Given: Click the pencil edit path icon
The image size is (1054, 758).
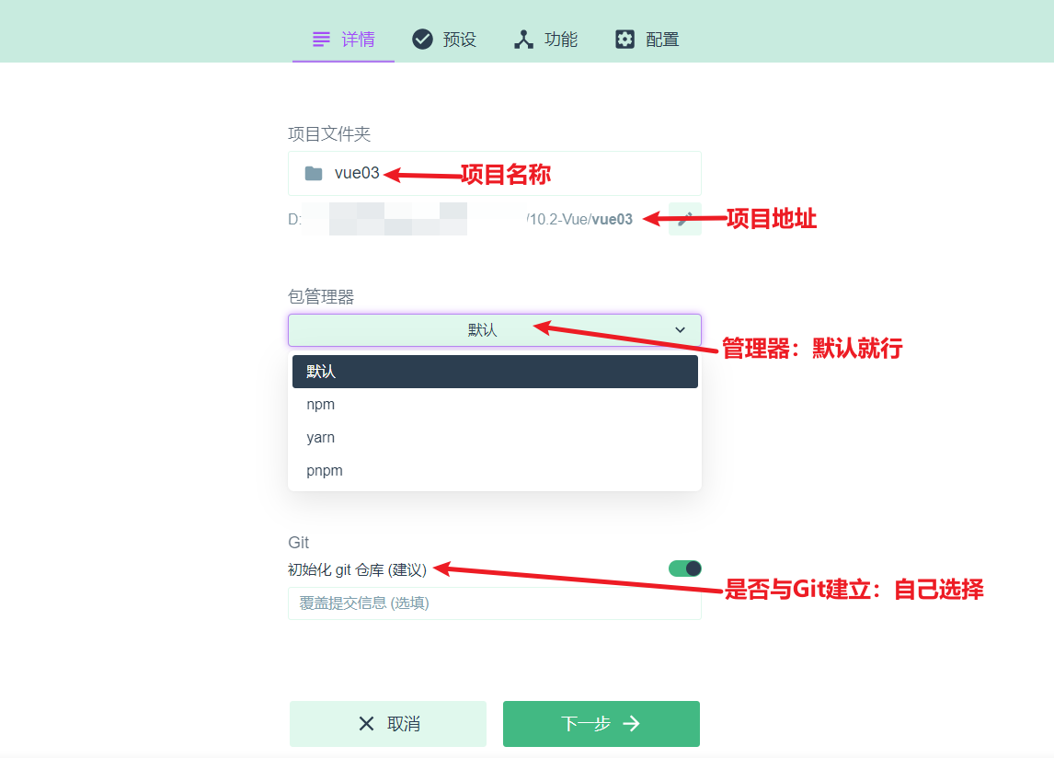Looking at the screenshot, I should pos(685,219).
